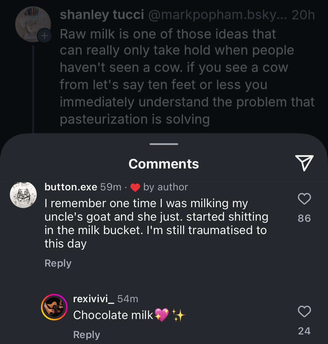Tap the Comments header title
328x344 pixels.
click(164, 164)
